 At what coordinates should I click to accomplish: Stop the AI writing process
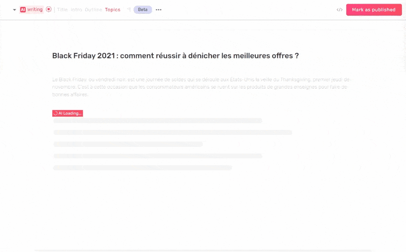(49, 9)
